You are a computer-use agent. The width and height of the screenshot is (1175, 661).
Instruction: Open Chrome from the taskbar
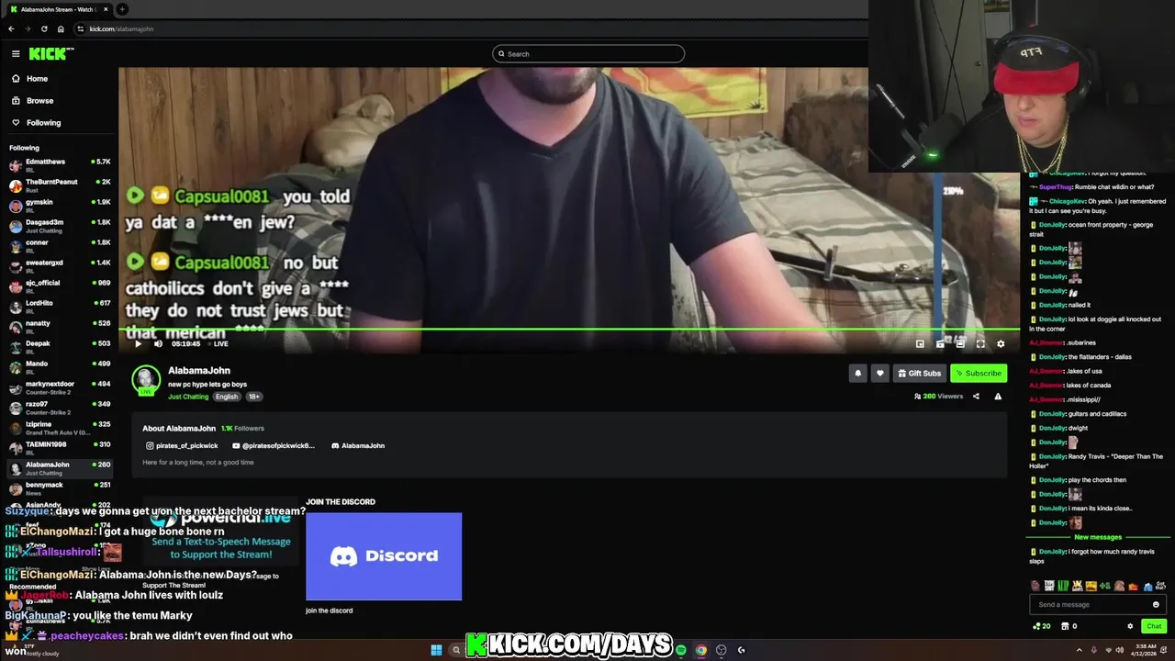(701, 650)
